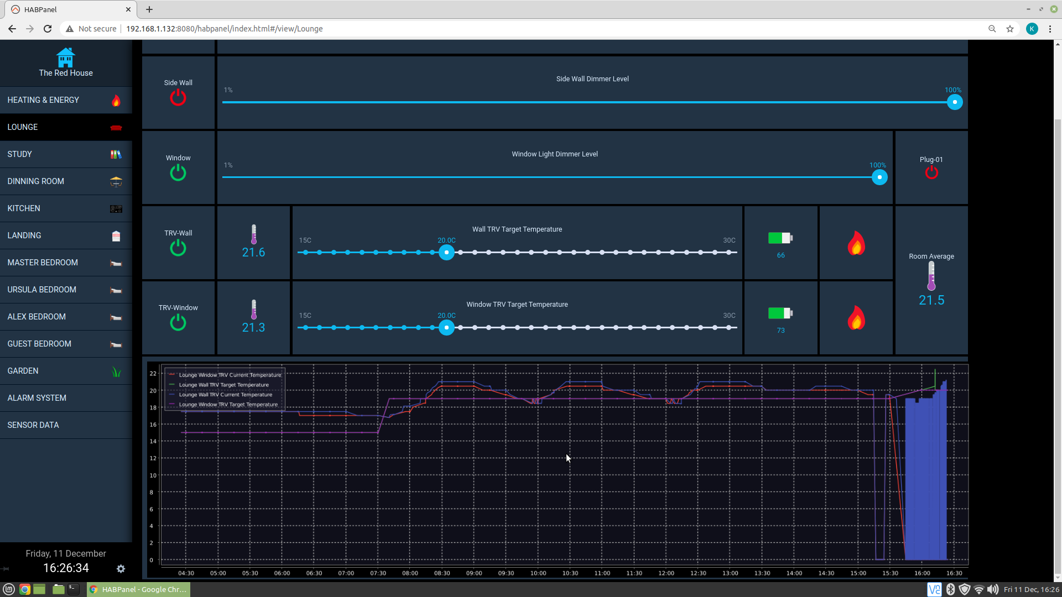Click Room Average thermometer icon
The image size is (1062, 597).
click(x=931, y=275)
